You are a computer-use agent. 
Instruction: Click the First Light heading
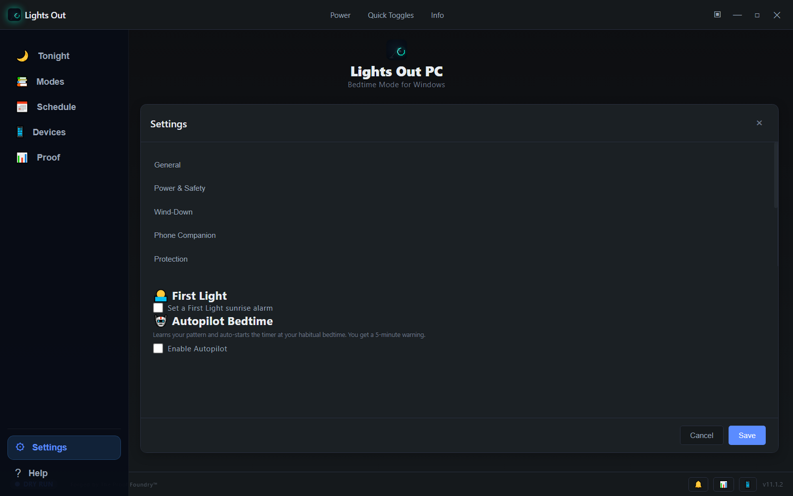(x=199, y=296)
